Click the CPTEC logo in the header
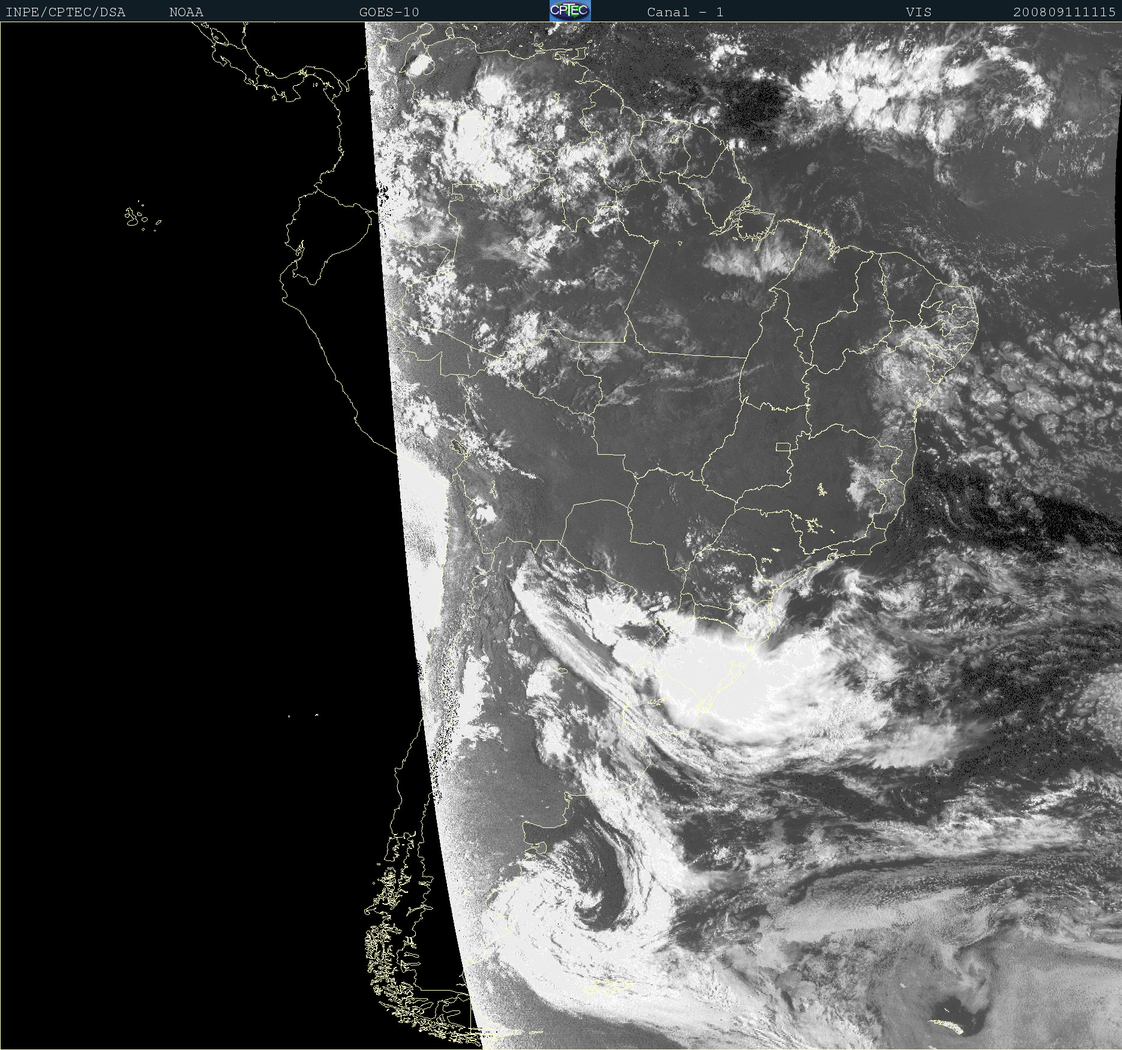1122x1050 pixels. [570, 11]
